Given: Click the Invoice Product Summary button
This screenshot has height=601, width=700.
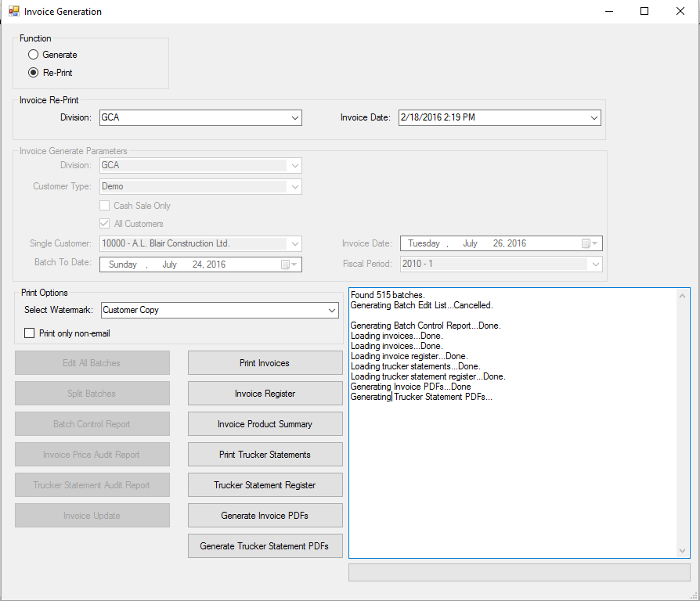Looking at the screenshot, I should [265, 424].
